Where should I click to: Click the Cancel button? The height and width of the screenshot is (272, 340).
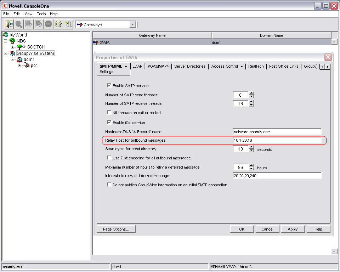click(x=267, y=229)
